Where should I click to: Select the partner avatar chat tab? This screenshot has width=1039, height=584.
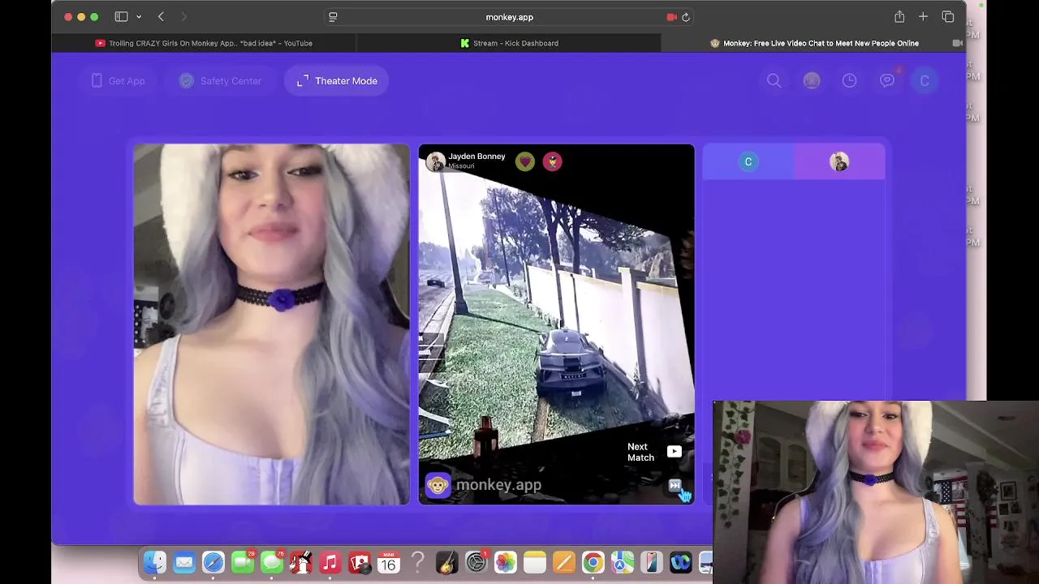click(x=839, y=161)
